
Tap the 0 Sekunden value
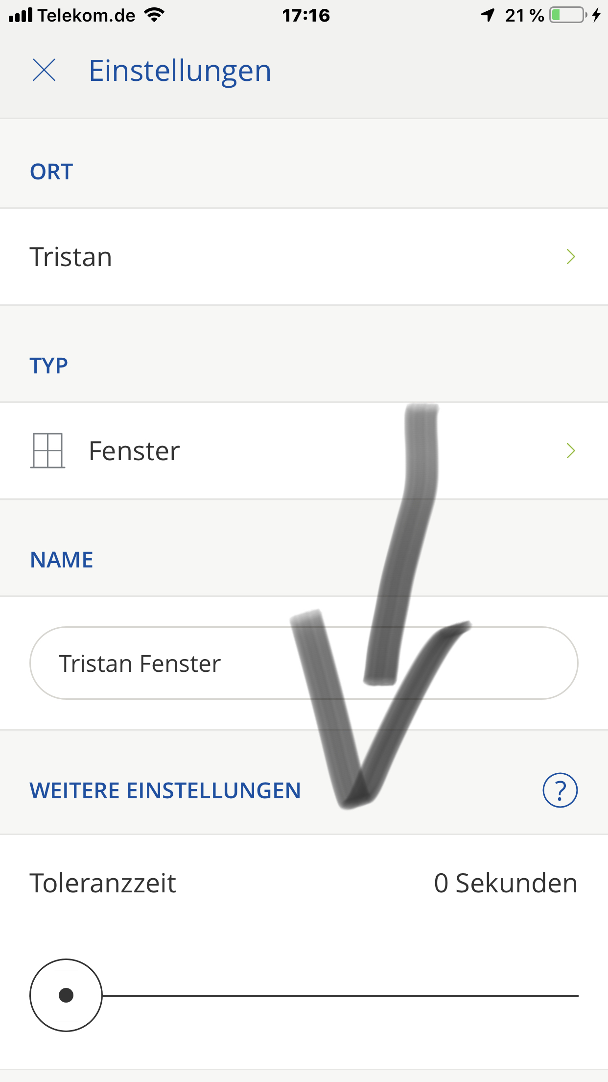point(505,883)
